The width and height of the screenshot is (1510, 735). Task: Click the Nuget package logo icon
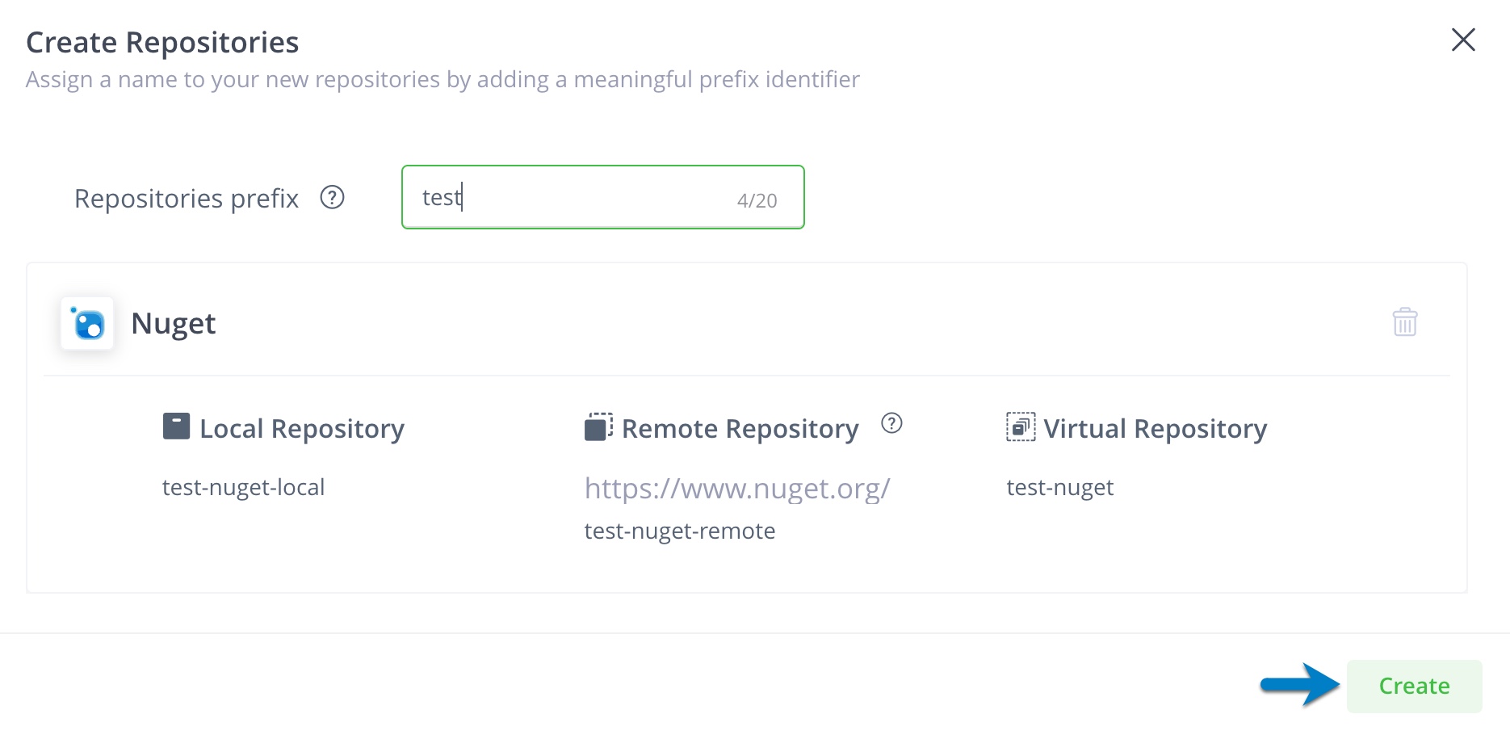click(x=87, y=323)
